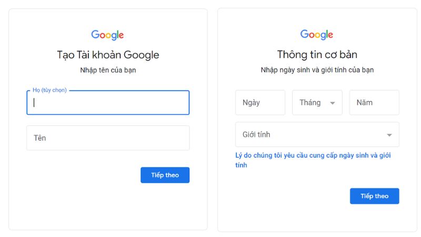421x237 pixels.
Task: Click the 'Tháng' placeholder text
Action: tap(310, 103)
